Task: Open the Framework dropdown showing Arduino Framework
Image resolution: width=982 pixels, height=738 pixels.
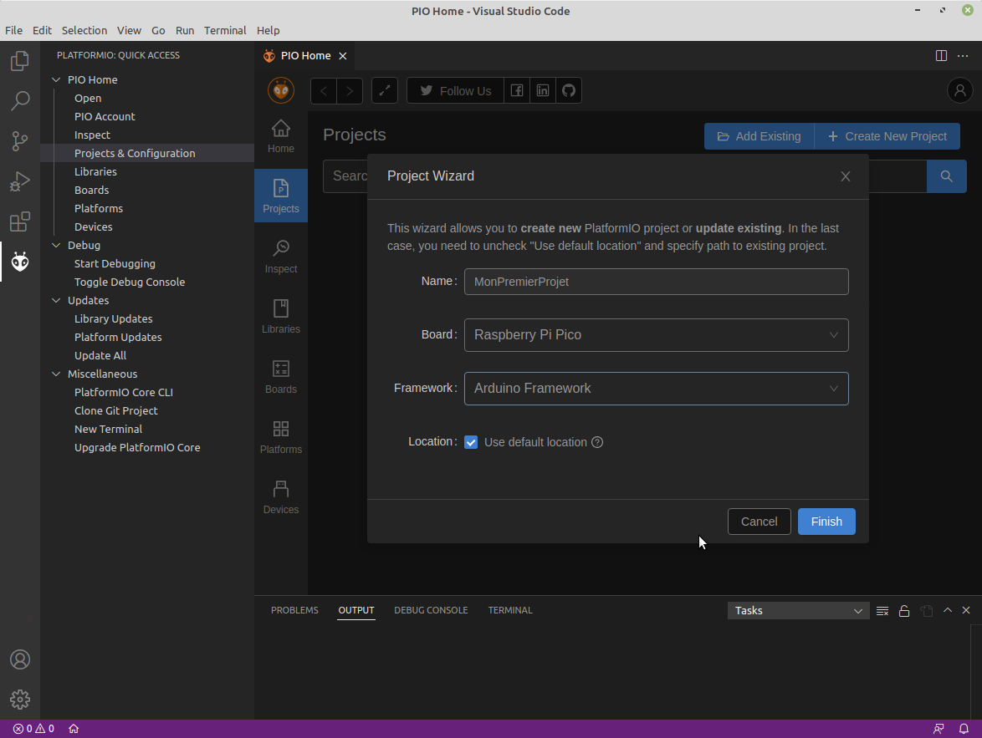Action: coord(657,389)
